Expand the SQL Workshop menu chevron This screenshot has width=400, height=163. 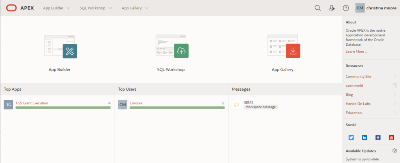click(110, 8)
